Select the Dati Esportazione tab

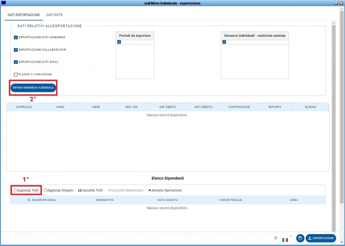click(x=24, y=15)
